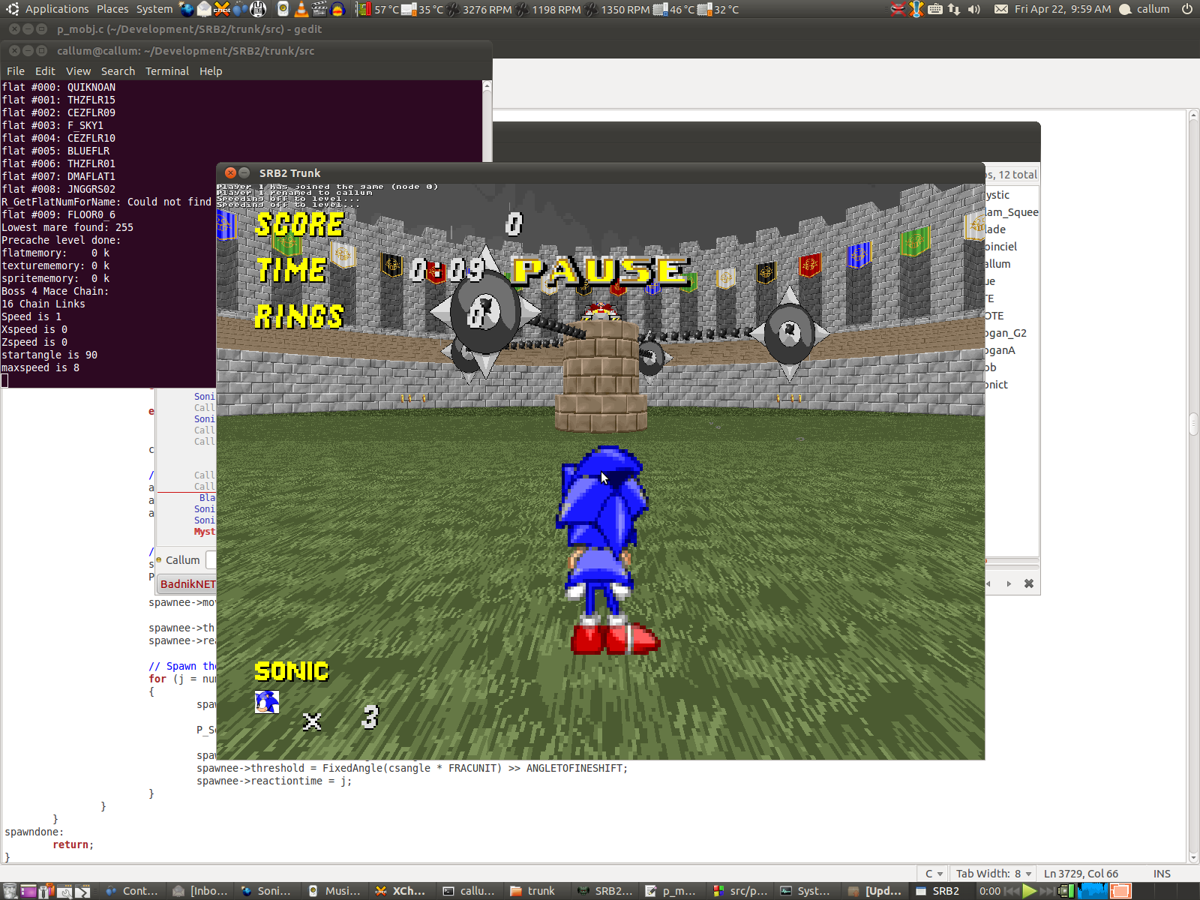Click the previous track button in bottom panel

pyautogui.click(x=1012, y=891)
